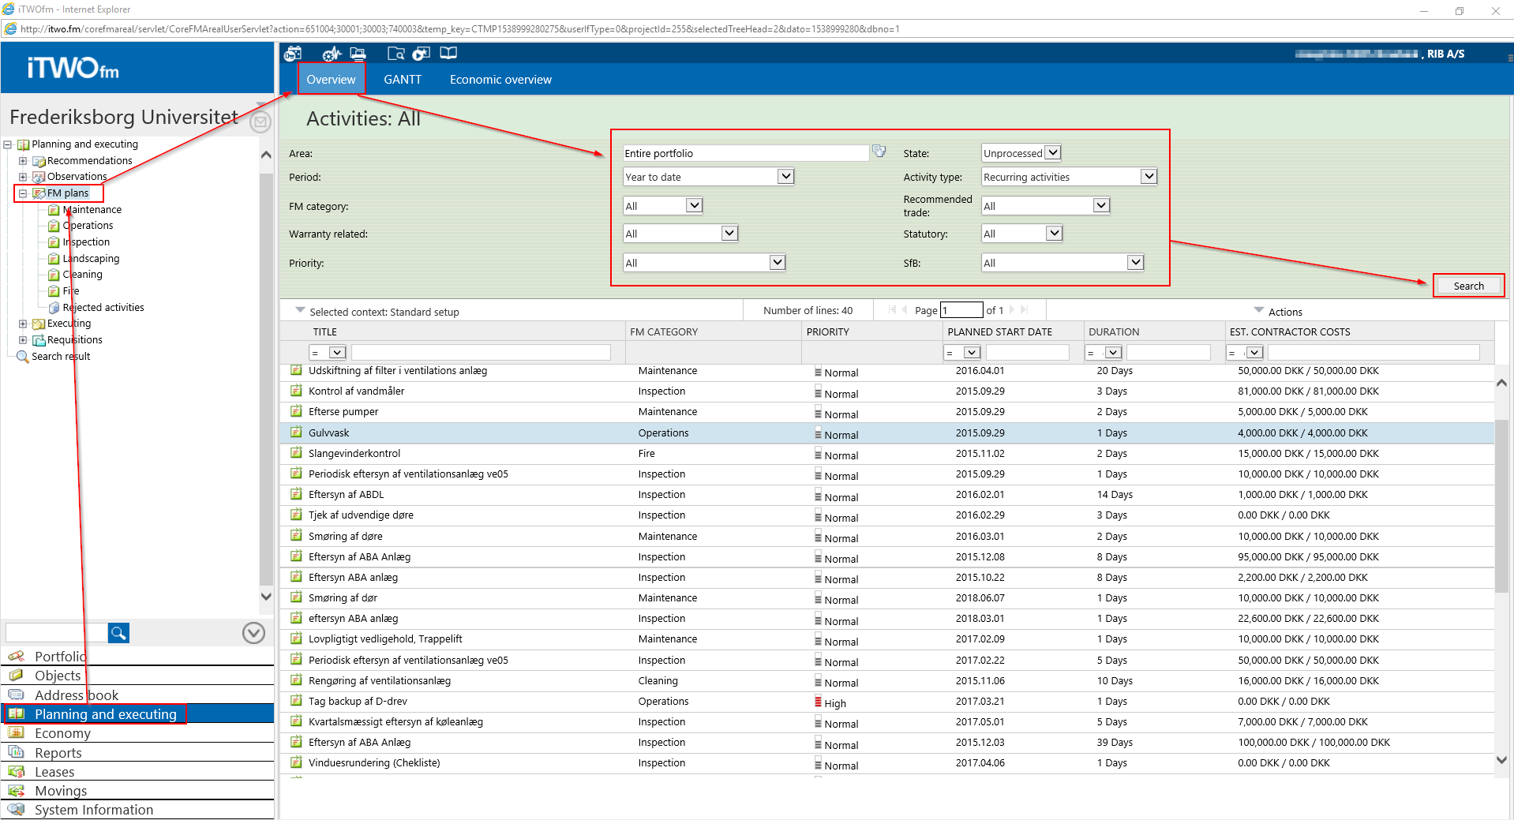Collapse the FM plans tree node
The height and width of the screenshot is (820, 1514).
click(x=22, y=193)
